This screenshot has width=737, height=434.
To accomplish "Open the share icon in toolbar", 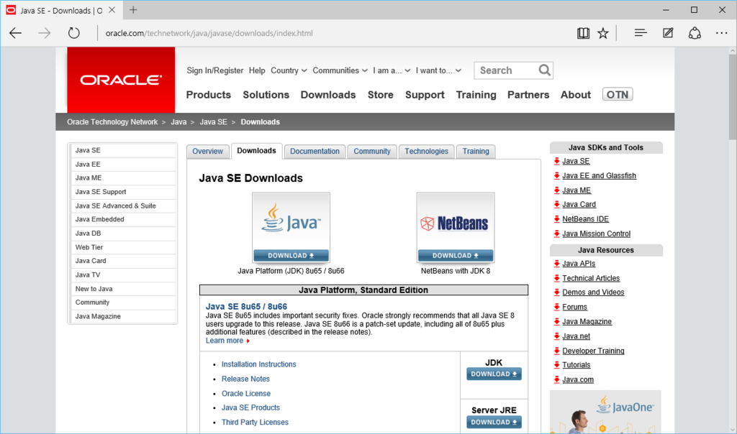I will pos(695,33).
